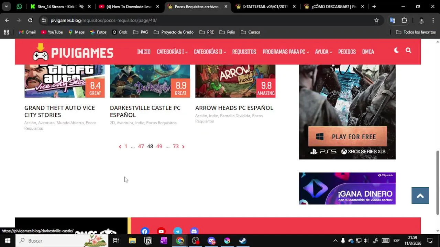The image size is (440, 247).
Task: Open DARKESTVILLE CASTLE PC ESPAÑOL title
Action: [x=145, y=111]
